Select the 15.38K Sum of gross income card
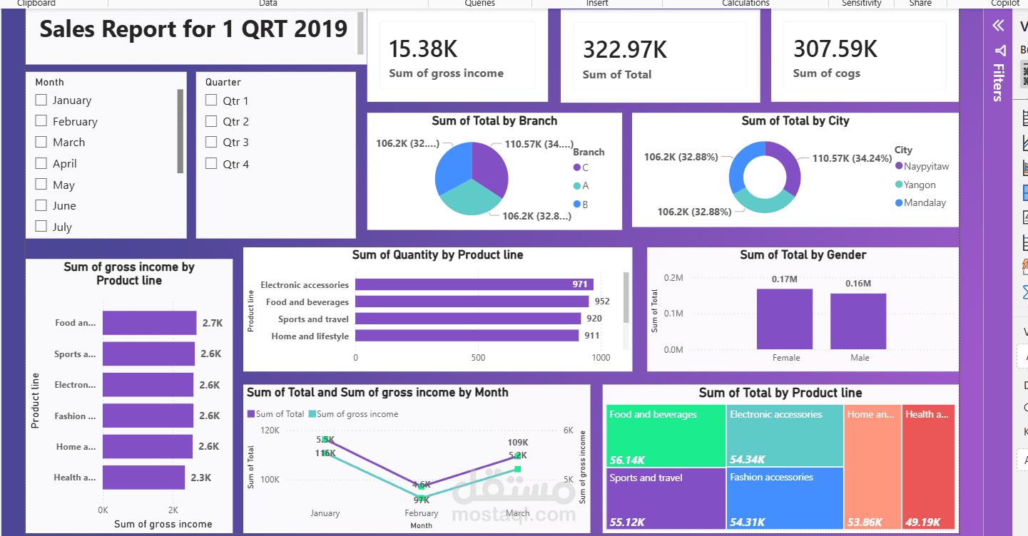This screenshot has height=536, width=1028. [457, 55]
